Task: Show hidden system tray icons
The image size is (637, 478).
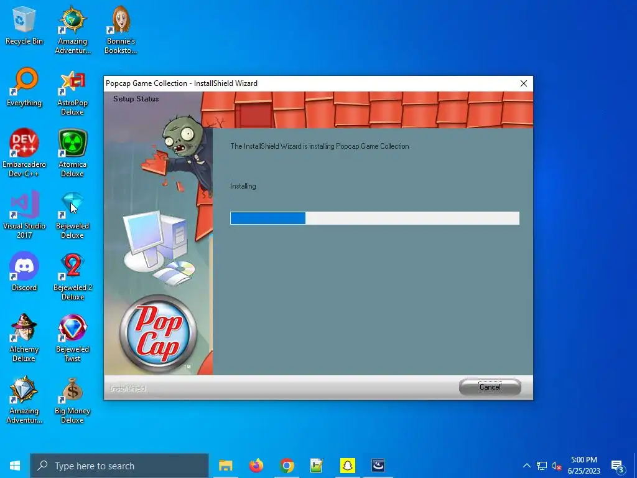Action: point(526,466)
